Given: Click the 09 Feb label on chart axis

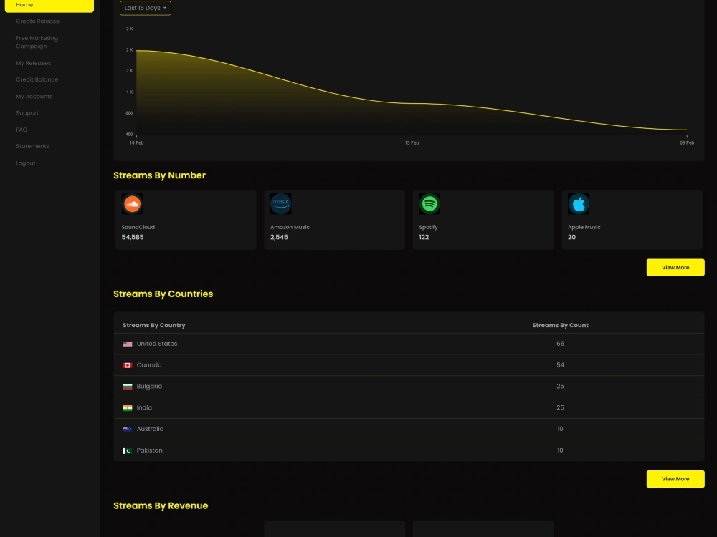Looking at the screenshot, I should [x=687, y=143].
